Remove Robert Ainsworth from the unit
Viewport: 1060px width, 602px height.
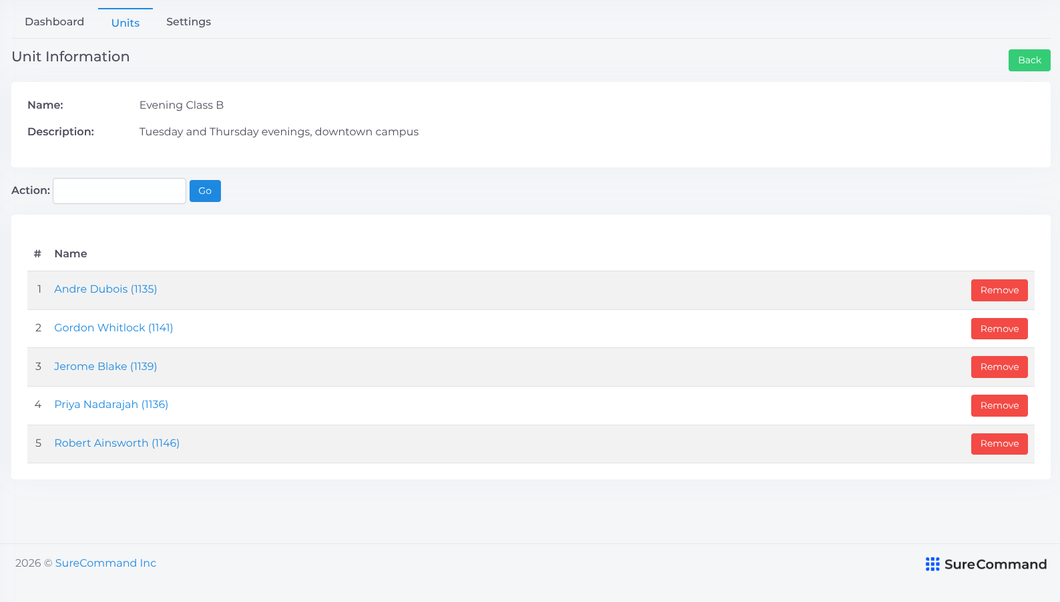(x=999, y=443)
